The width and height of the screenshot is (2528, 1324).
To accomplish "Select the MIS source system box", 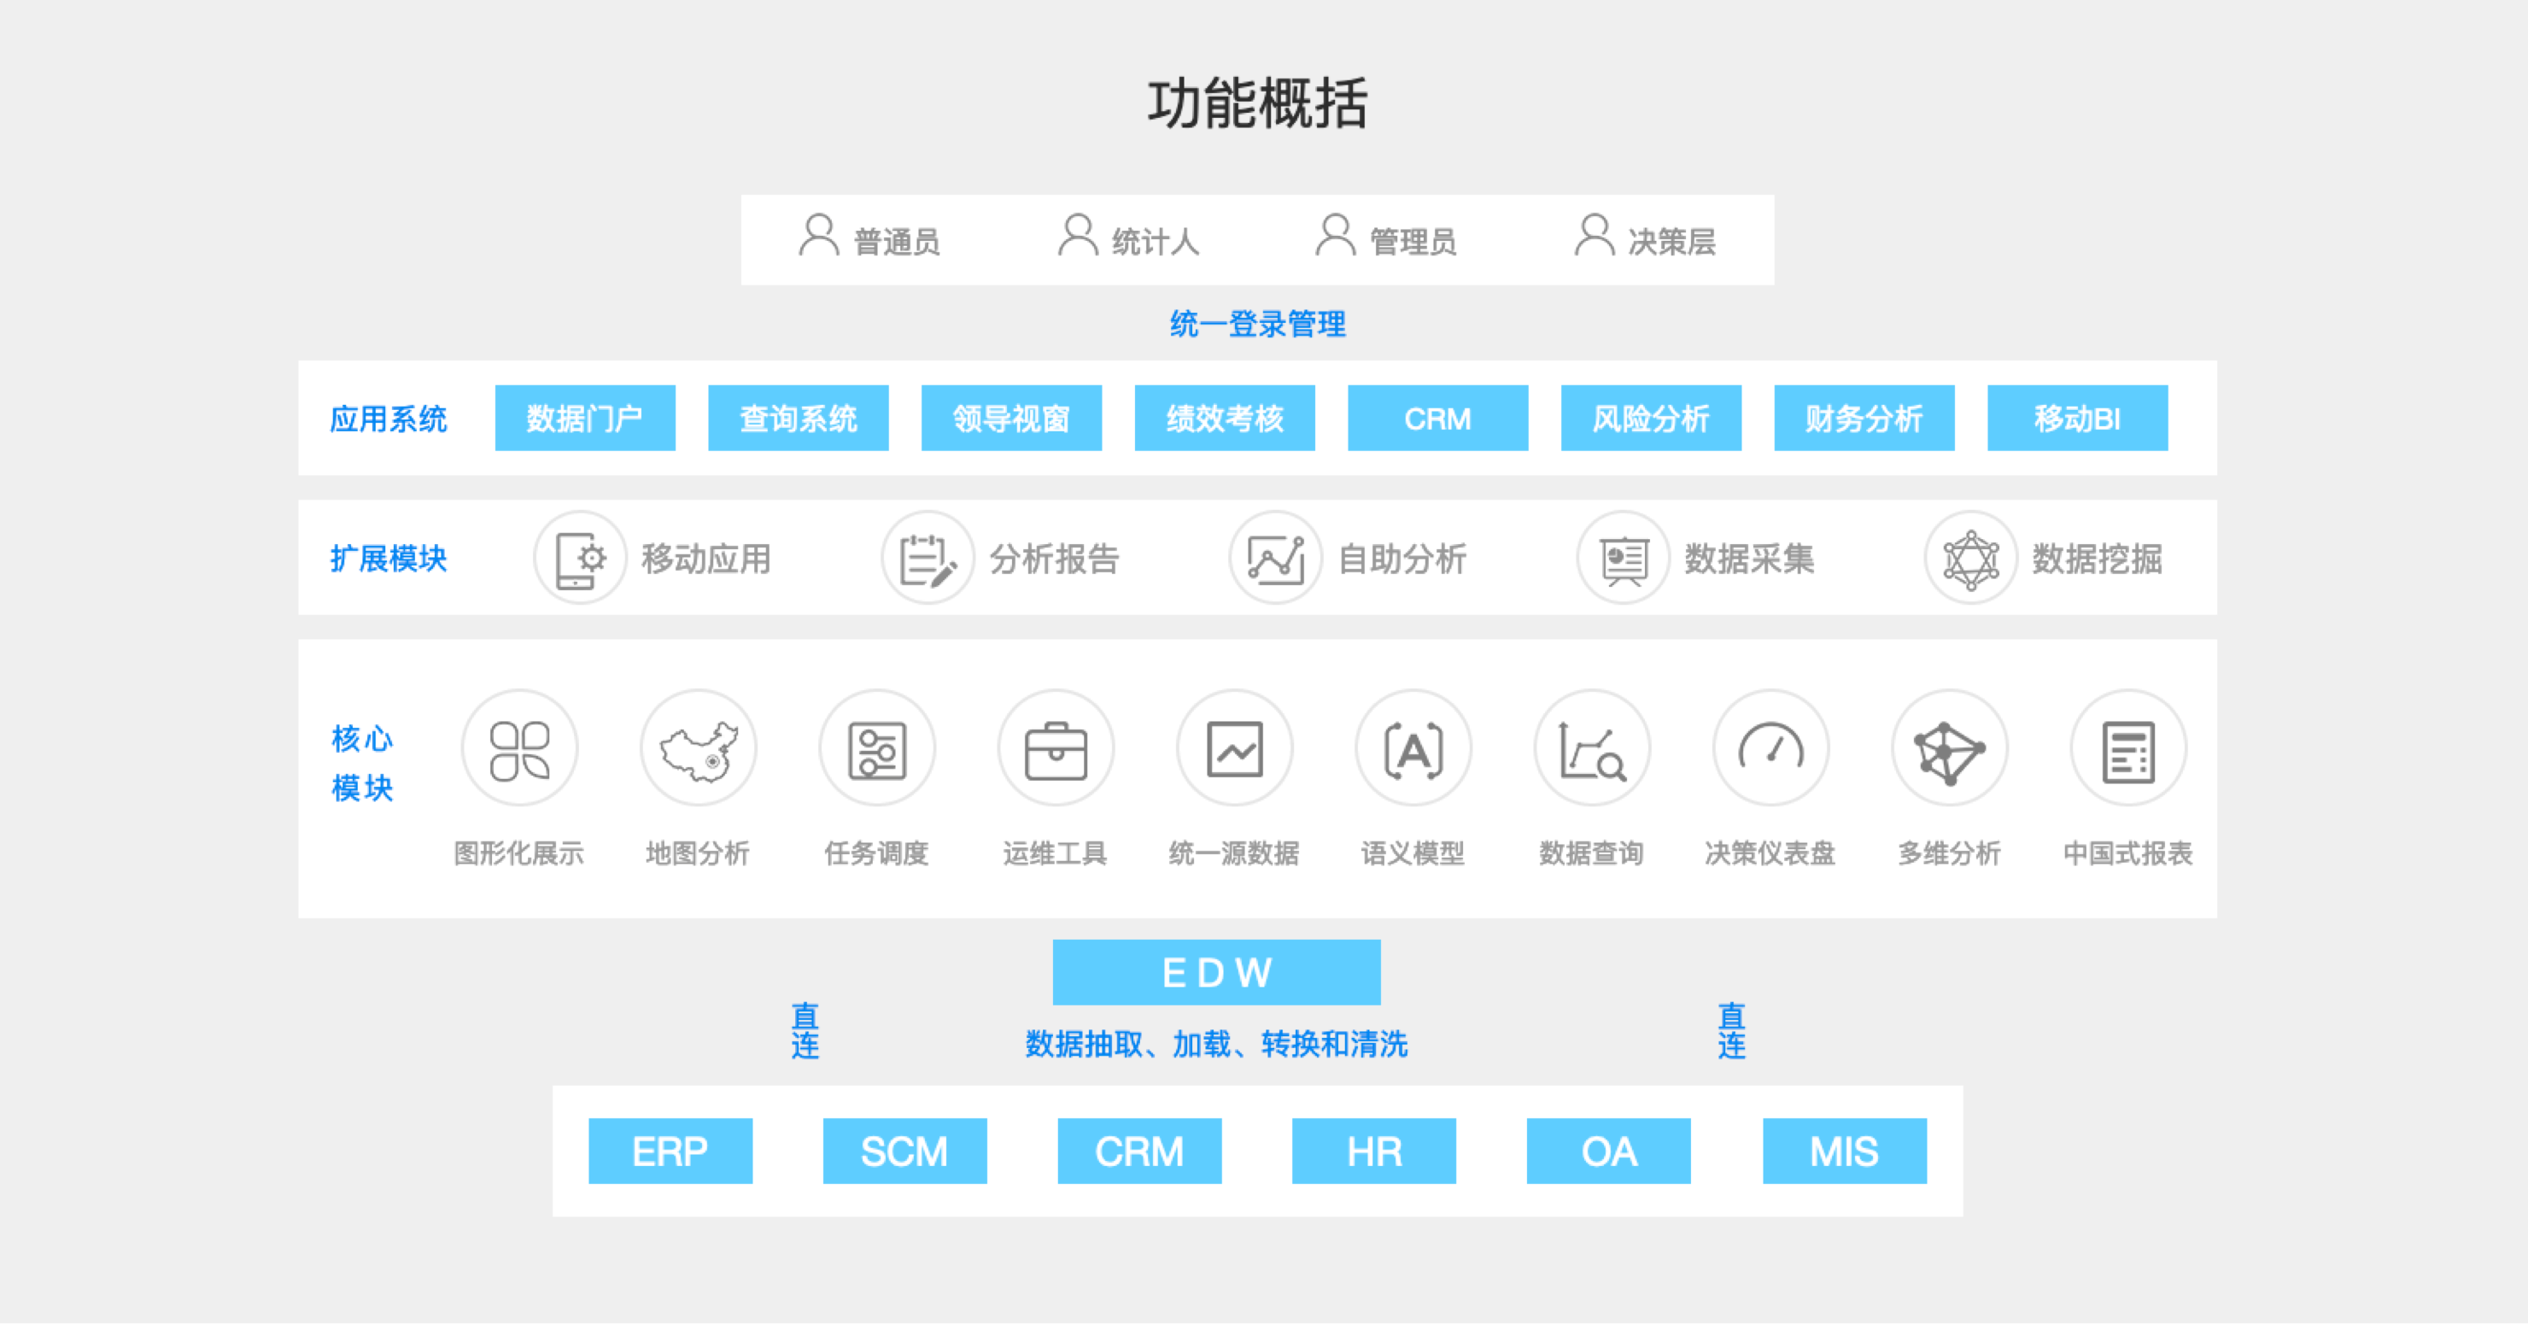I will pyautogui.click(x=1845, y=1151).
